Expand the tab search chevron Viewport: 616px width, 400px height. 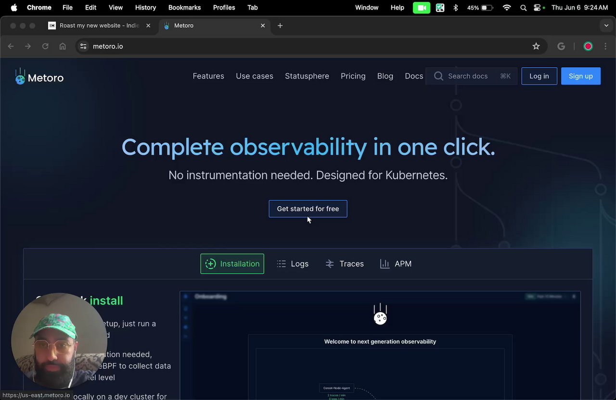tap(606, 25)
